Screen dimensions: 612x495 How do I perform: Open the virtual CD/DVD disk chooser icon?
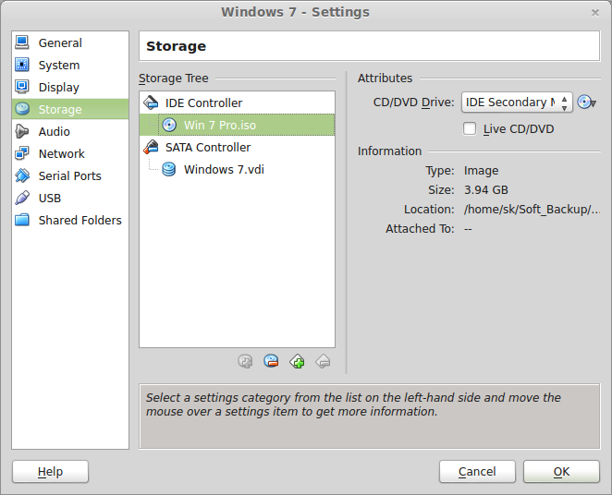click(586, 103)
